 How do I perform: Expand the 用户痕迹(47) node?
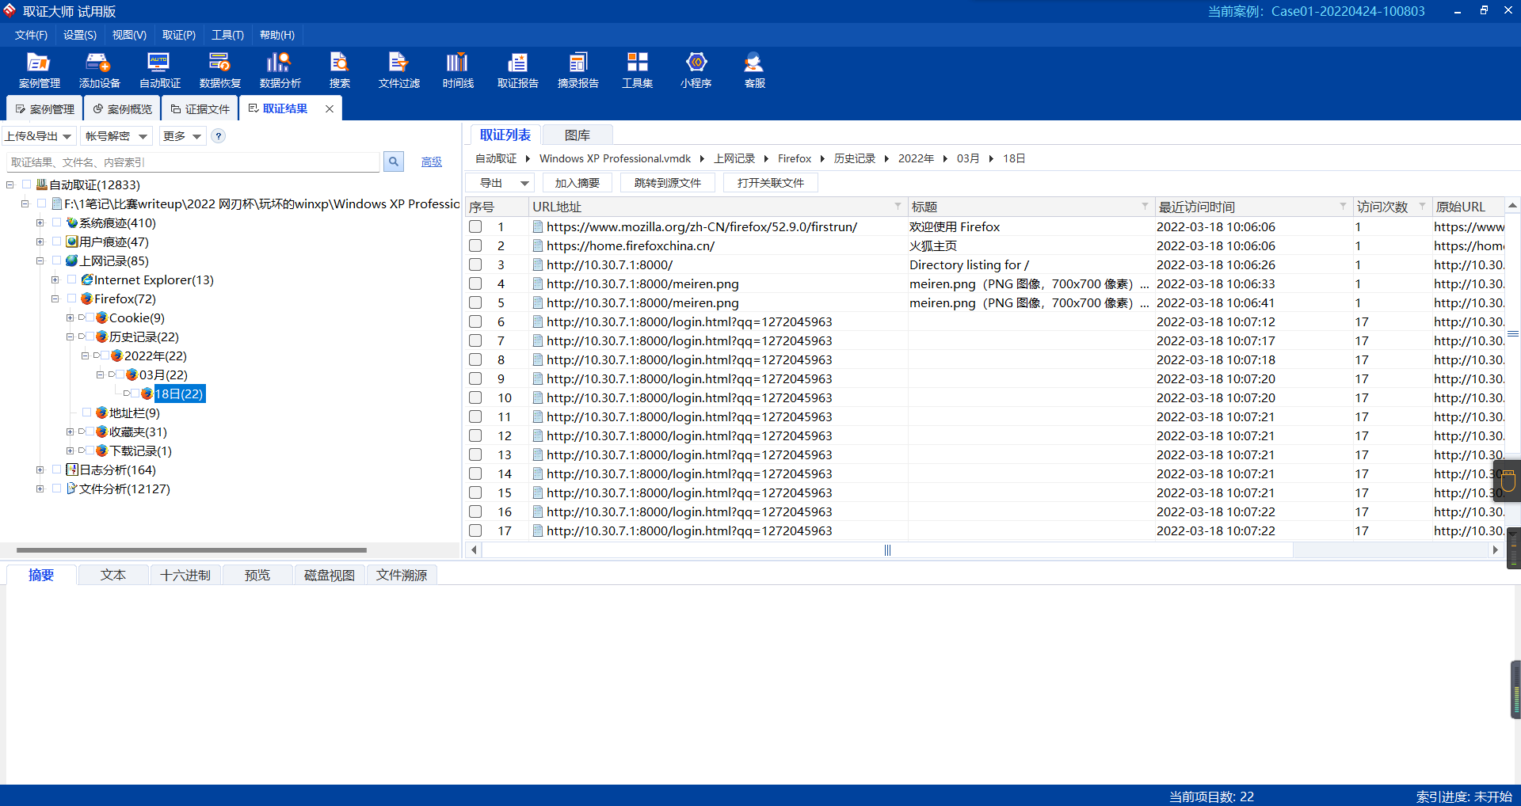40,241
